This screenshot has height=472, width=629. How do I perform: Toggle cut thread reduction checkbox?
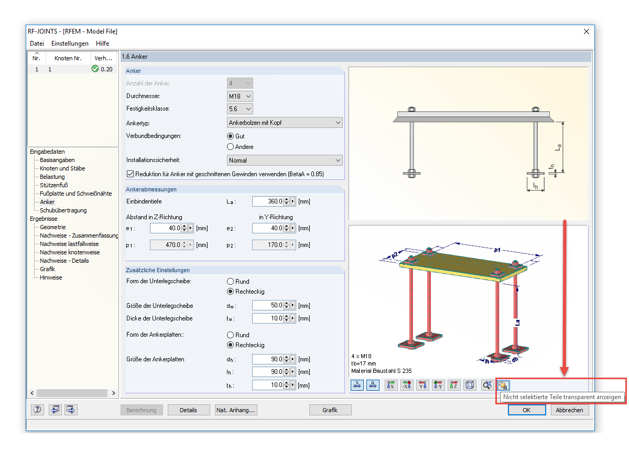[x=130, y=174]
